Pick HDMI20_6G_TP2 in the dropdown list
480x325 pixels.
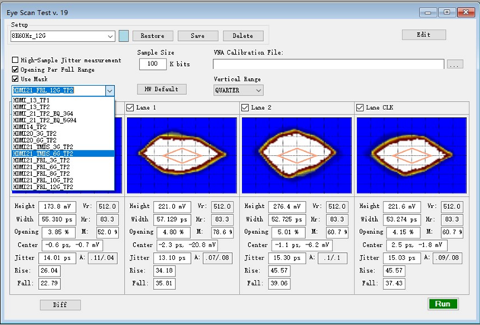tap(63, 140)
